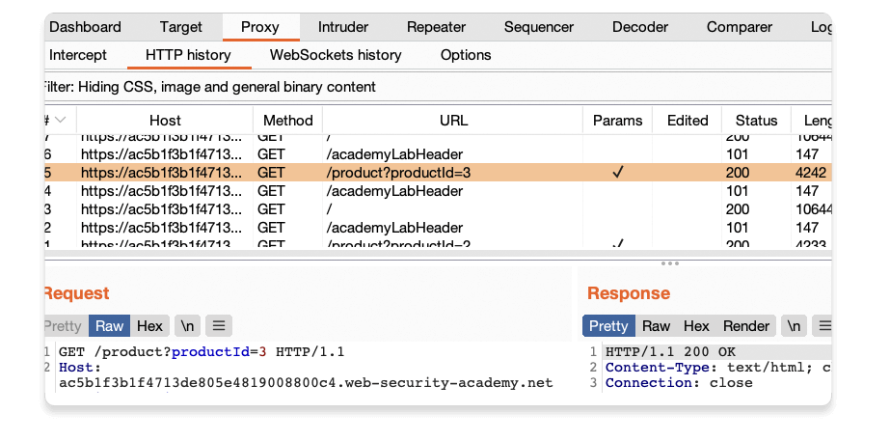The image size is (890, 441).
Task: Click status 101 for request 6
Action: point(738,154)
